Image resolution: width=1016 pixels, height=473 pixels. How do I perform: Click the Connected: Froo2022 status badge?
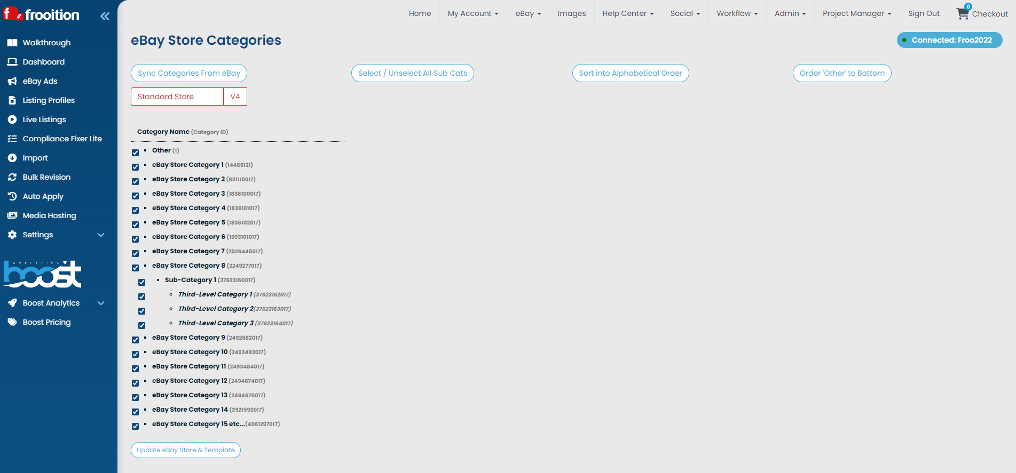point(949,40)
